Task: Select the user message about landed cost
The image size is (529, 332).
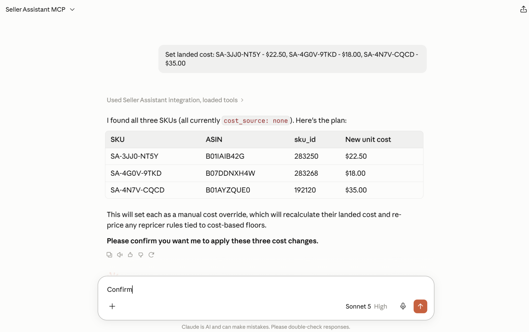Action: click(x=292, y=59)
